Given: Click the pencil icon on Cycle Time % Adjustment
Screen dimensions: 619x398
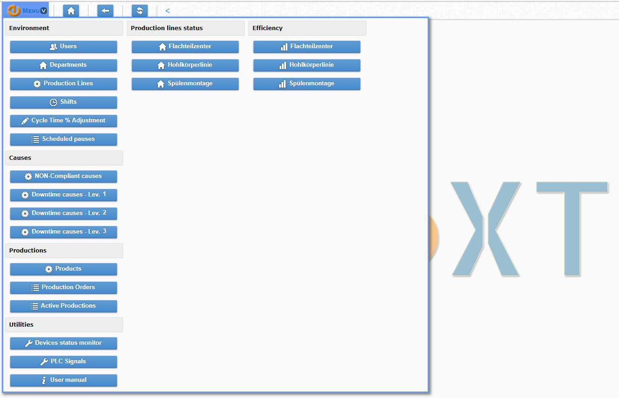Looking at the screenshot, I should 25,120.
